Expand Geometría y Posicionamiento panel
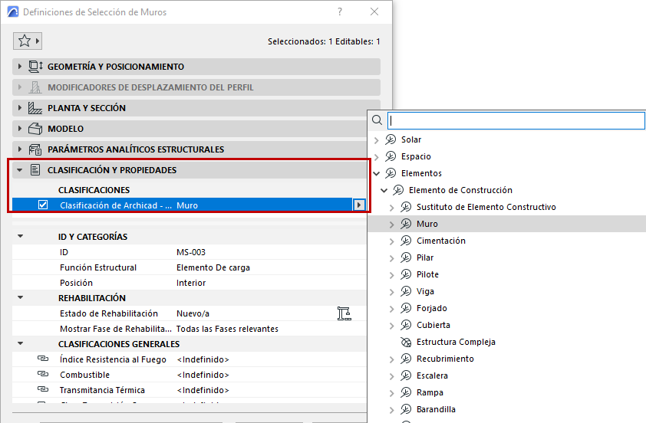Image resolution: width=646 pixels, height=423 pixels. pos(19,66)
